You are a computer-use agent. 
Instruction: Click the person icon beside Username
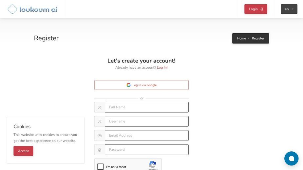point(100,121)
